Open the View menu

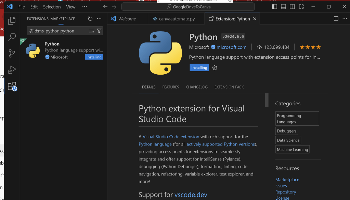(x=71, y=7)
